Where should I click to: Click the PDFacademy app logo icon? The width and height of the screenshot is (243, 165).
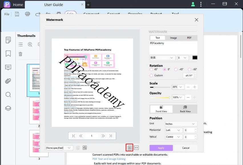(x=7, y=4)
